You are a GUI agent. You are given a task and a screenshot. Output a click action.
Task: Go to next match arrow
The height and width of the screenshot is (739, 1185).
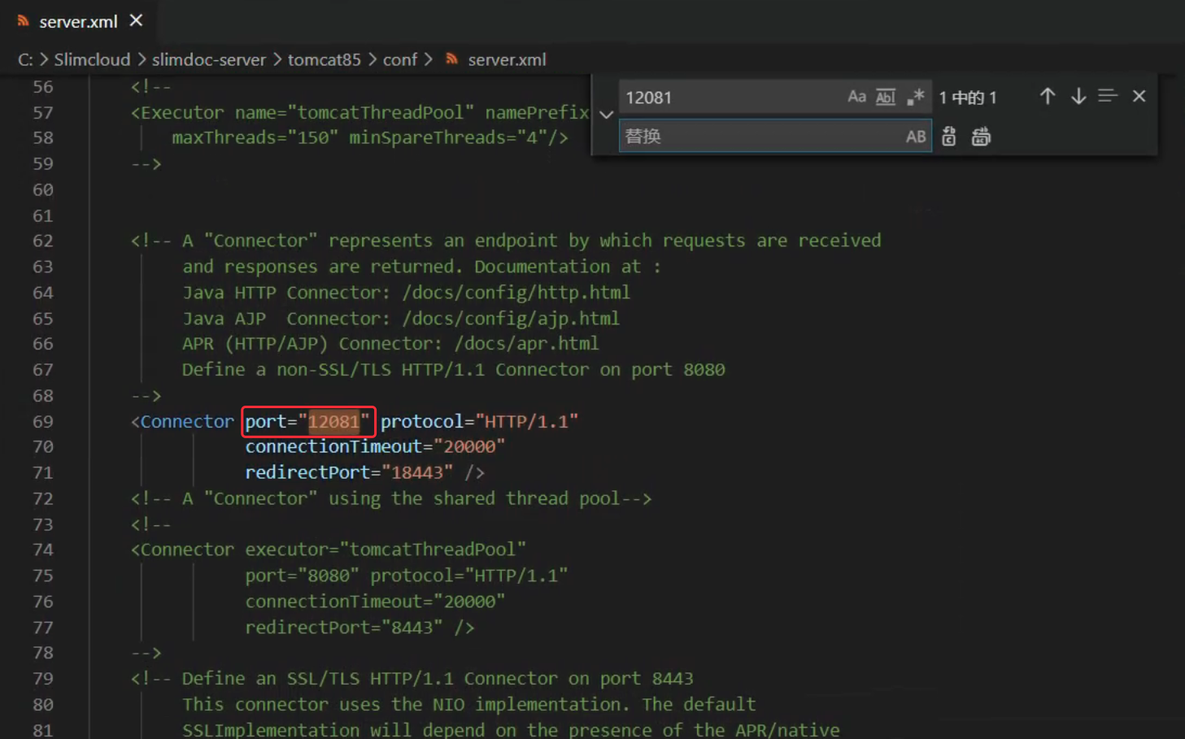(1078, 96)
